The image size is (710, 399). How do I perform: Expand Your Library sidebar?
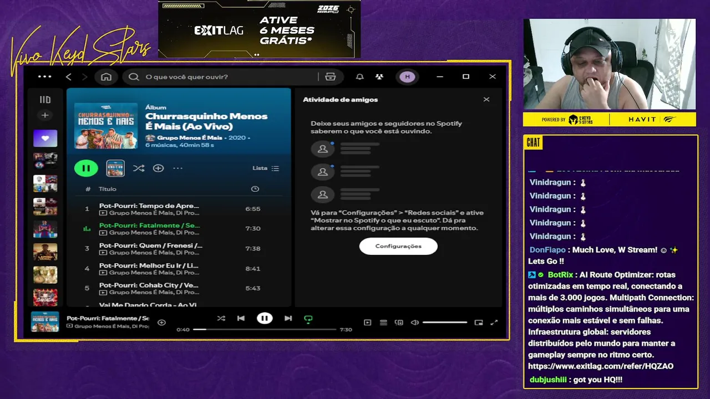(45, 100)
